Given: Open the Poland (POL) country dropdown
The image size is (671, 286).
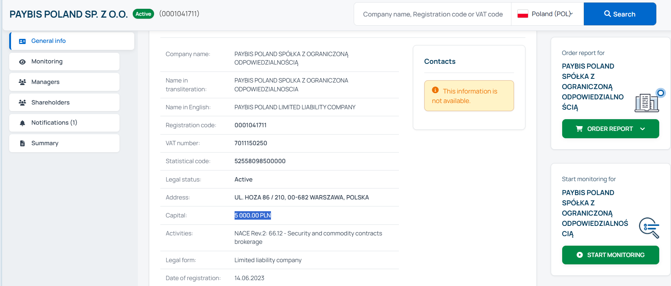Looking at the screenshot, I should pyautogui.click(x=547, y=14).
